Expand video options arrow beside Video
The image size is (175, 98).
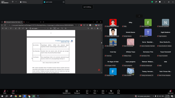click(x=16, y=91)
